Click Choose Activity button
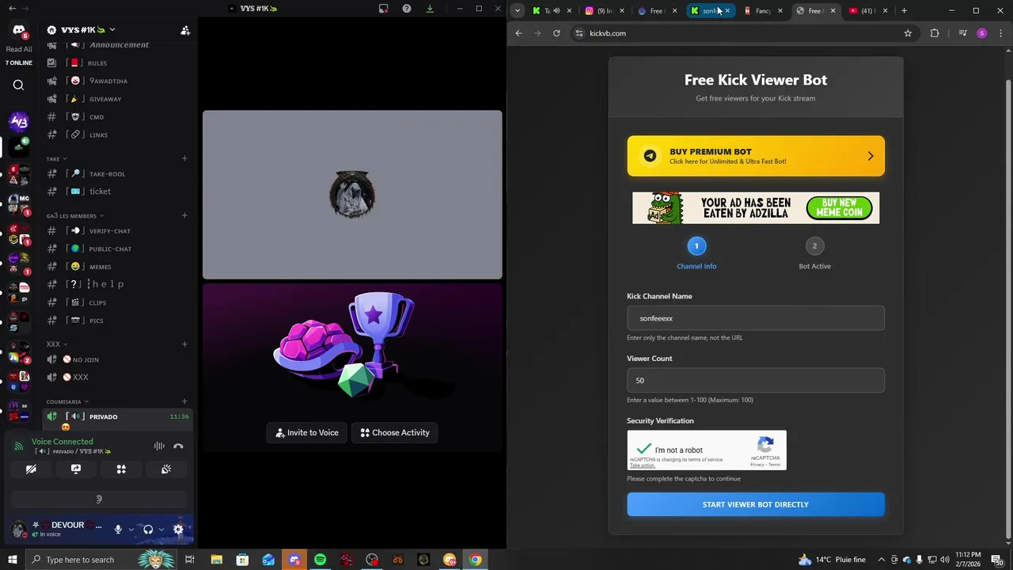Image resolution: width=1013 pixels, height=570 pixels. click(395, 432)
